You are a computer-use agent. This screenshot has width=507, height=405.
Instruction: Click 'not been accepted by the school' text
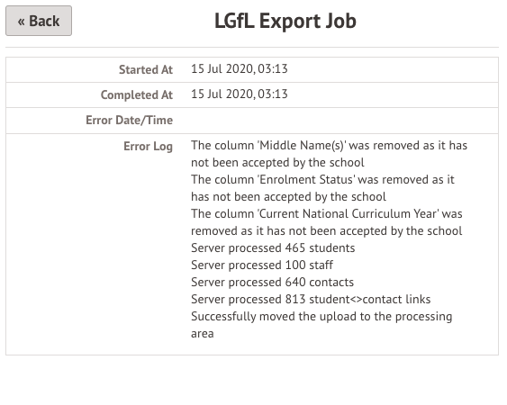click(277, 162)
